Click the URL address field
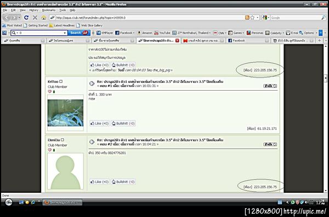This screenshot has height=217, width=329. [150, 18]
